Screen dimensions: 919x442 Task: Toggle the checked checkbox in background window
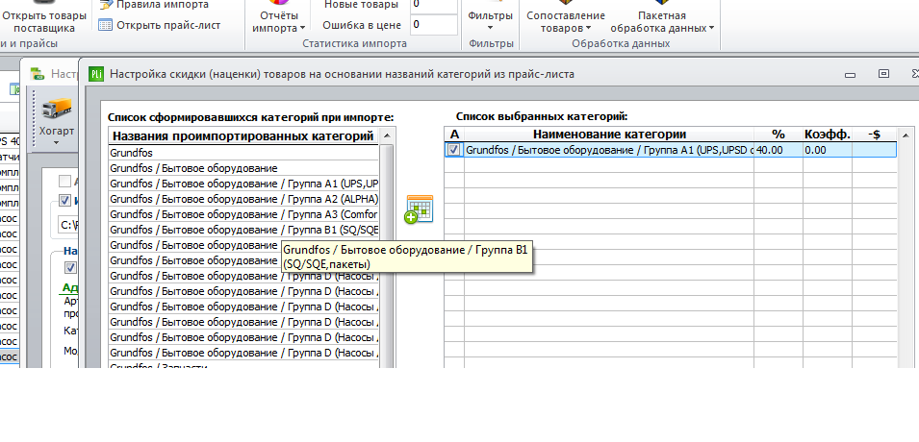[x=65, y=201]
